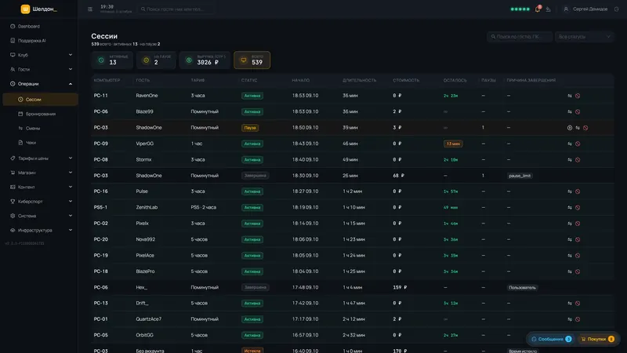Transfer the RavenOne session to another PC
This screenshot has width=627, height=353.
(570, 96)
